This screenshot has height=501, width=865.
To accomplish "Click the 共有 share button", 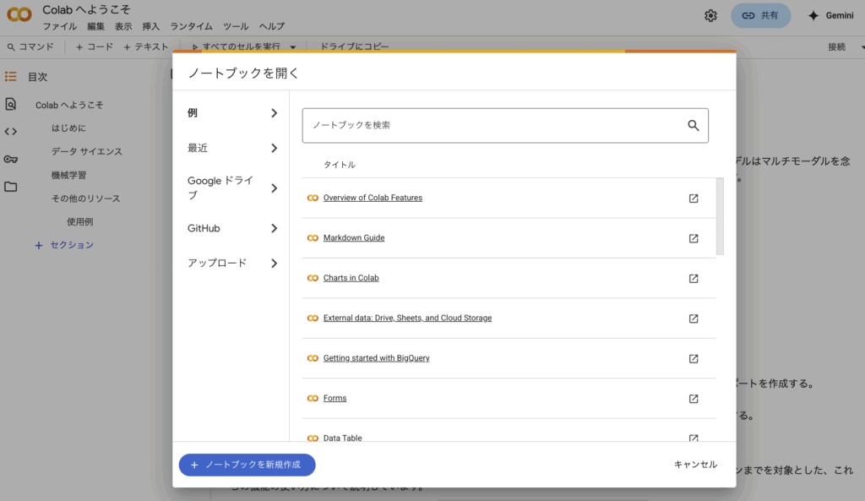I will click(761, 15).
